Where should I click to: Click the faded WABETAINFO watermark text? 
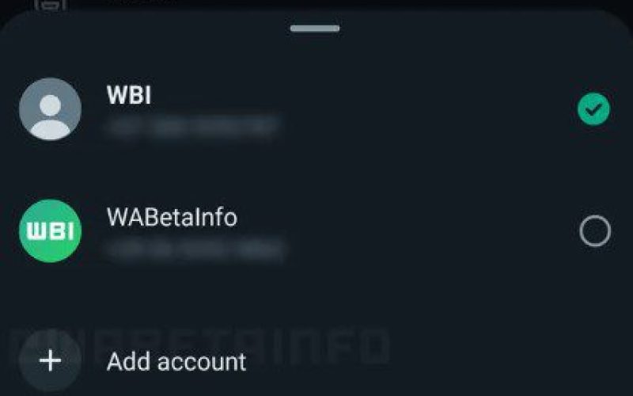point(202,347)
